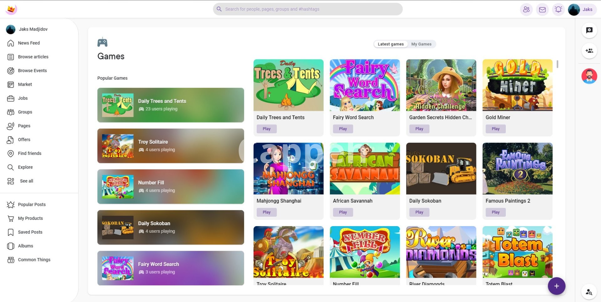Click the games list scrollbar
This screenshot has height=302, width=601.
click(557, 64)
